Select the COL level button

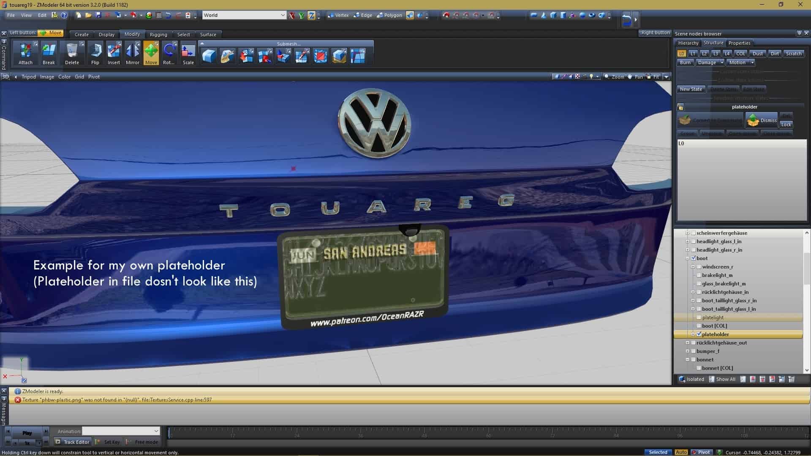740,54
